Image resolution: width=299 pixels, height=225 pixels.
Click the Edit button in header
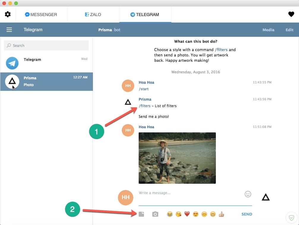coord(289,30)
